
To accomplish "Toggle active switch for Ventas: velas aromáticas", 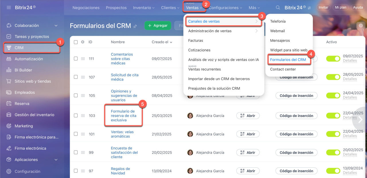I will point(333,134).
